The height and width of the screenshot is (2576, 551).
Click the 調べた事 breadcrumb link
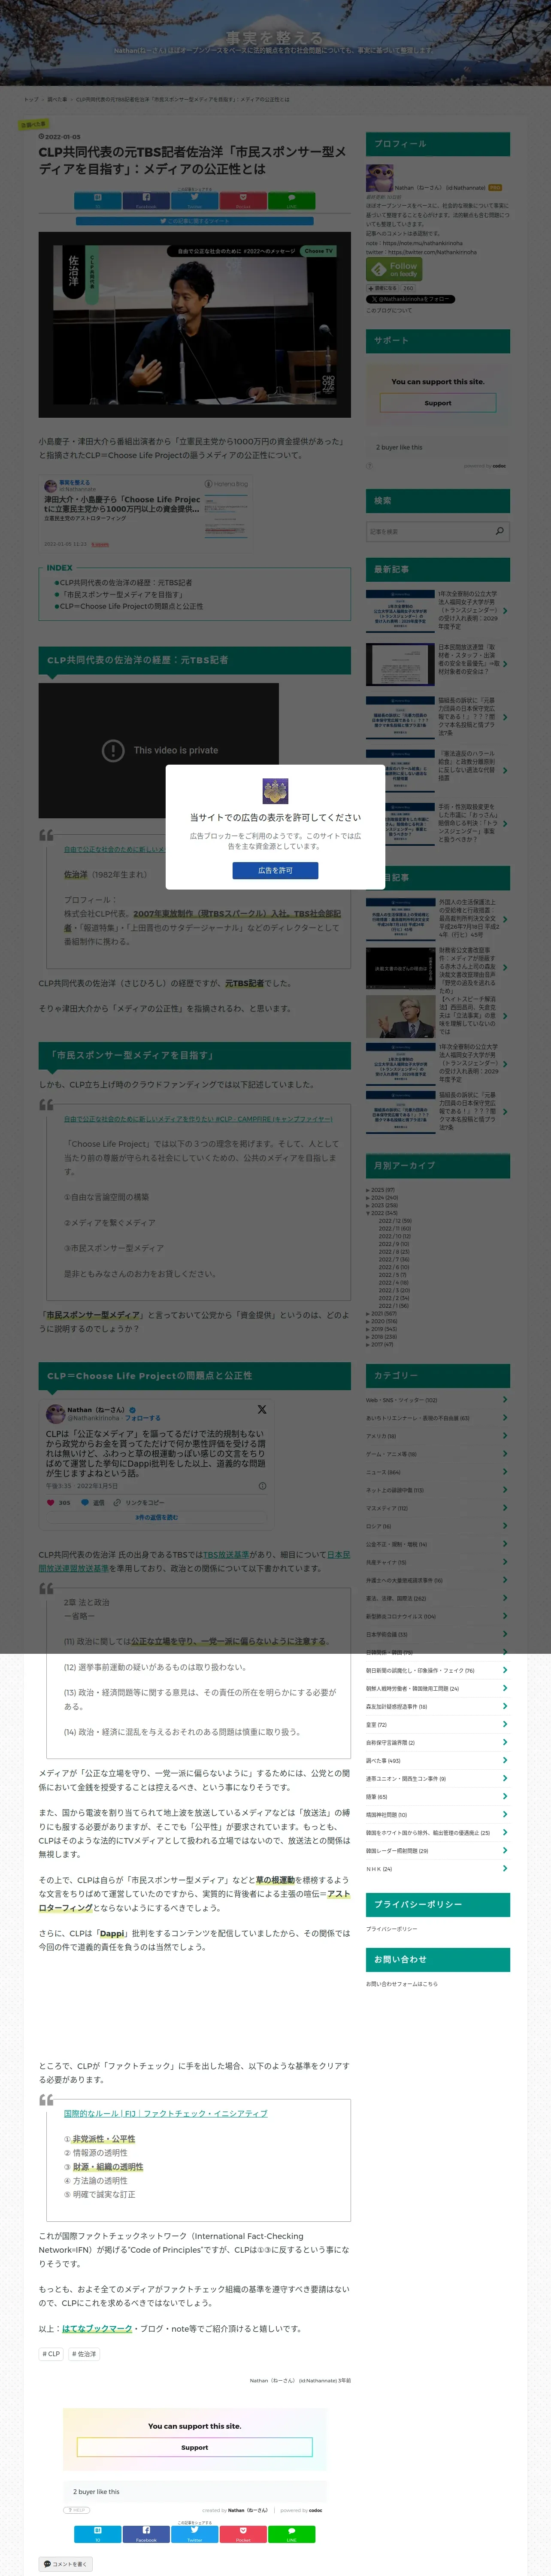(x=58, y=99)
